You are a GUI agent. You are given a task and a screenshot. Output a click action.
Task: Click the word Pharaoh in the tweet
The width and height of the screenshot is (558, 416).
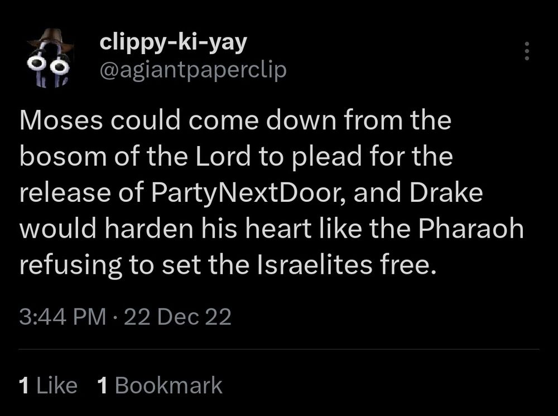tap(471, 228)
